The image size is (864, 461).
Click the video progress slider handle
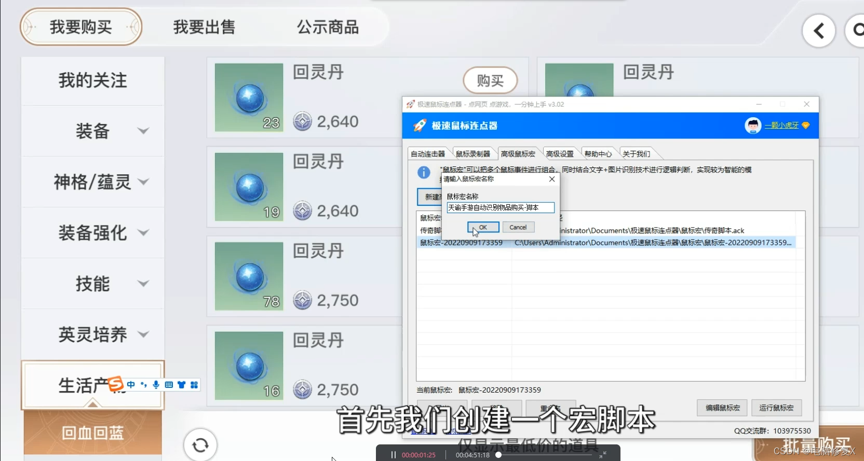[x=498, y=455]
